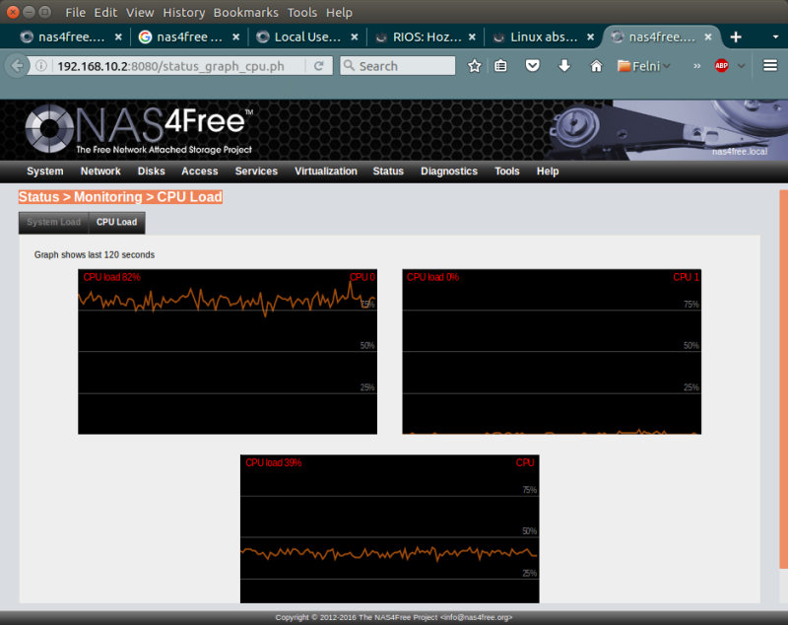Open the Bookmarks menu
Viewport: 788px width, 625px height.
pyautogui.click(x=245, y=12)
